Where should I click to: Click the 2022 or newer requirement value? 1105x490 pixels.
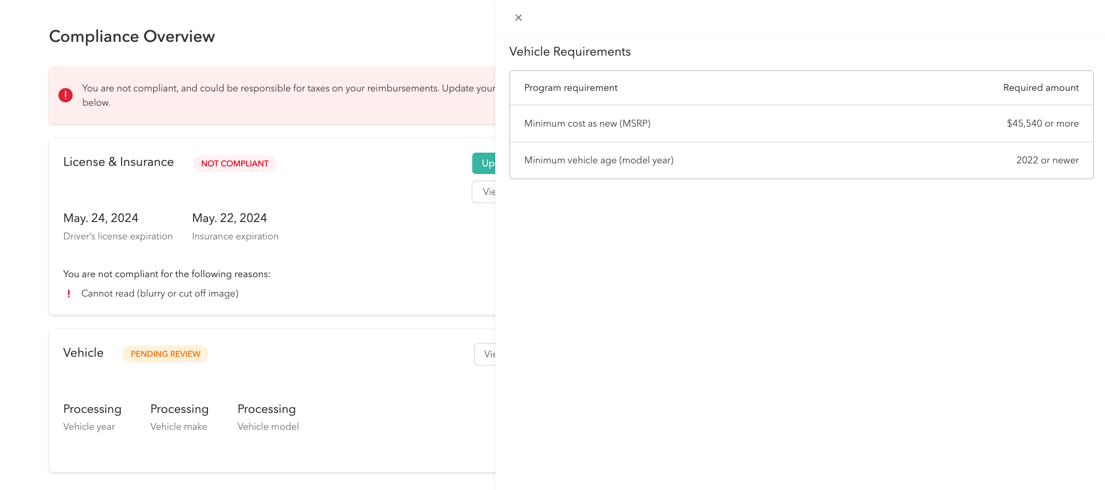[1047, 160]
